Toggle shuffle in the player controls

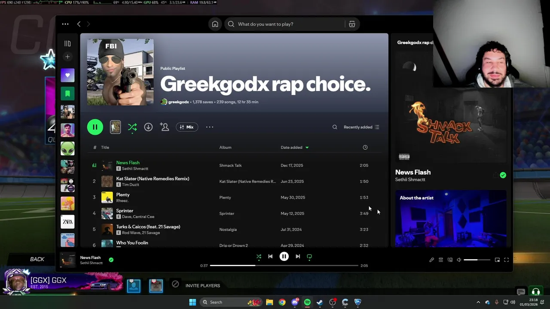259,257
